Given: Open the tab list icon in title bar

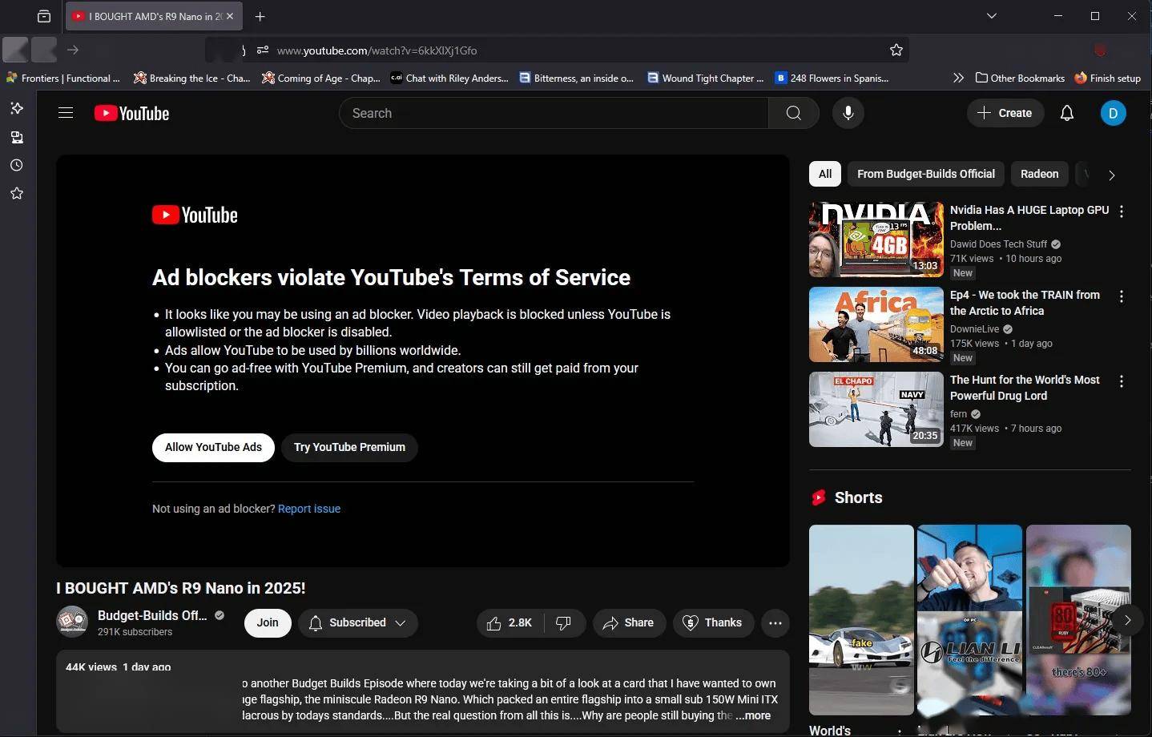Looking at the screenshot, I should coord(44,16).
